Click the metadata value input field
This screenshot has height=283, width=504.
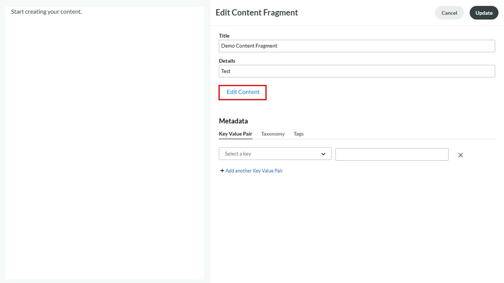[x=392, y=154]
